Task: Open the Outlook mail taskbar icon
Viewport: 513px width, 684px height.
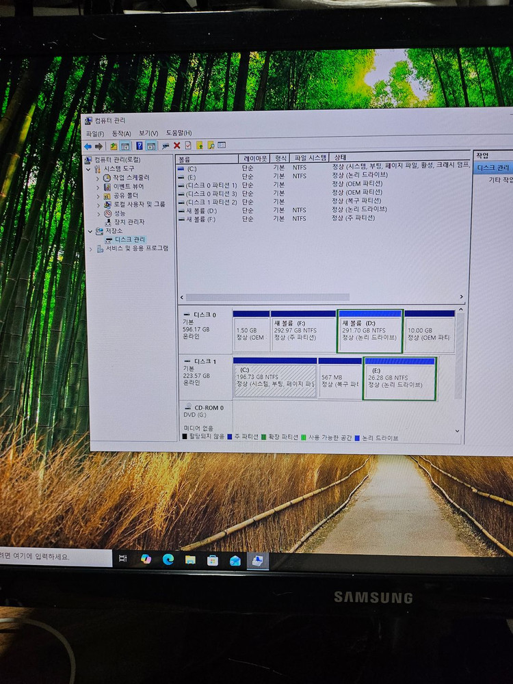Action: pyautogui.click(x=235, y=561)
